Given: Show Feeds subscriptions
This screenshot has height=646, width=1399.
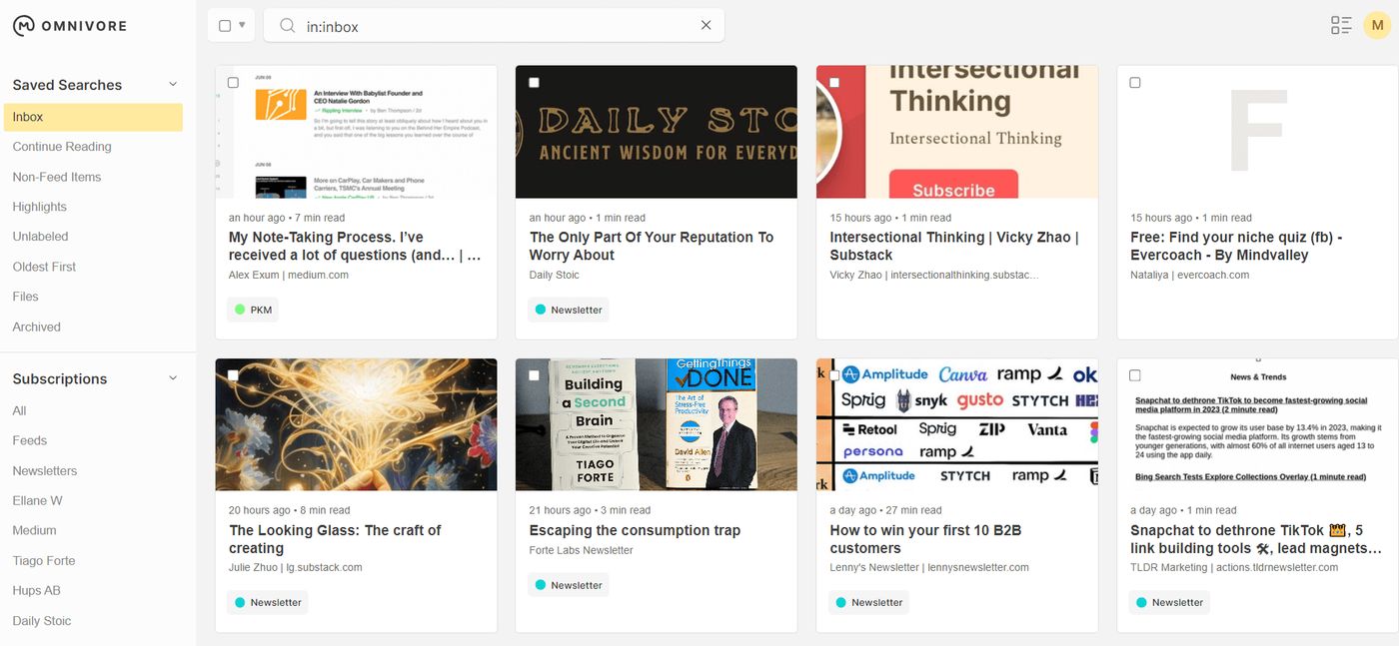Looking at the screenshot, I should (30, 440).
